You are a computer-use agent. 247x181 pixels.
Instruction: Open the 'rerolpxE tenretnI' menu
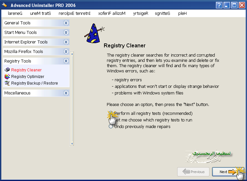tap(74, 13)
